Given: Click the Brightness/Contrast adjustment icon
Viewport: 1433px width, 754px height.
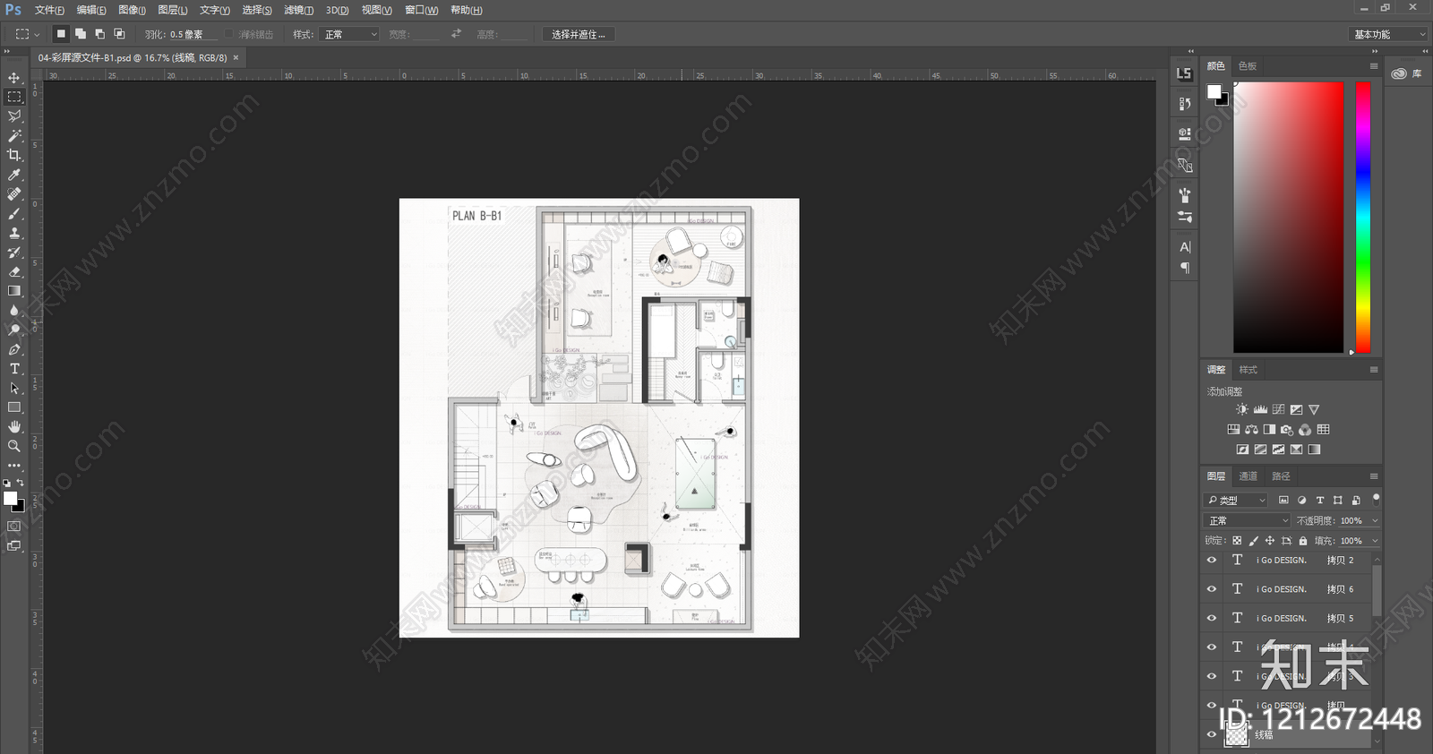Looking at the screenshot, I should click(x=1242, y=409).
